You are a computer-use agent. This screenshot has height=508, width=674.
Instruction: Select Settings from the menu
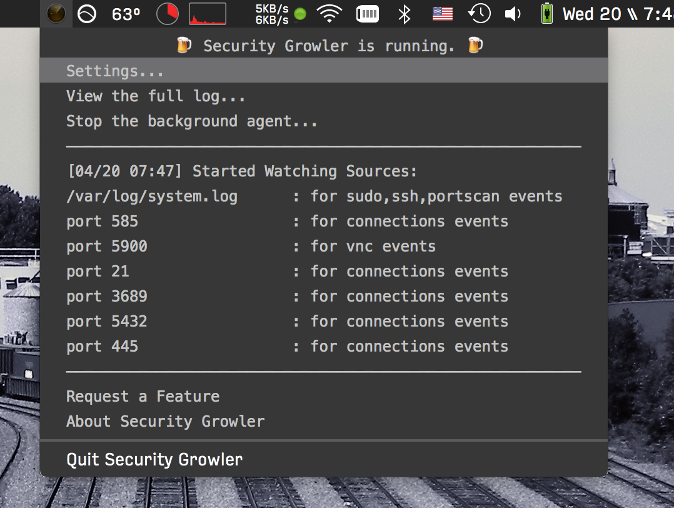[115, 71]
